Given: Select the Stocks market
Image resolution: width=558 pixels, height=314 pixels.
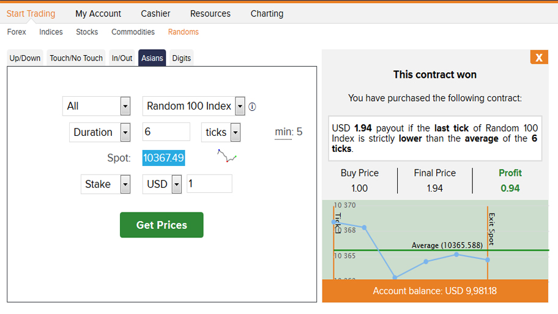Looking at the screenshot, I should 87,32.
